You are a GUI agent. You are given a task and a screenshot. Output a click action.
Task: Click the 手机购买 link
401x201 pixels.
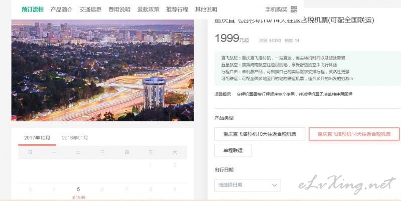pyautogui.click(x=276, y=10)
